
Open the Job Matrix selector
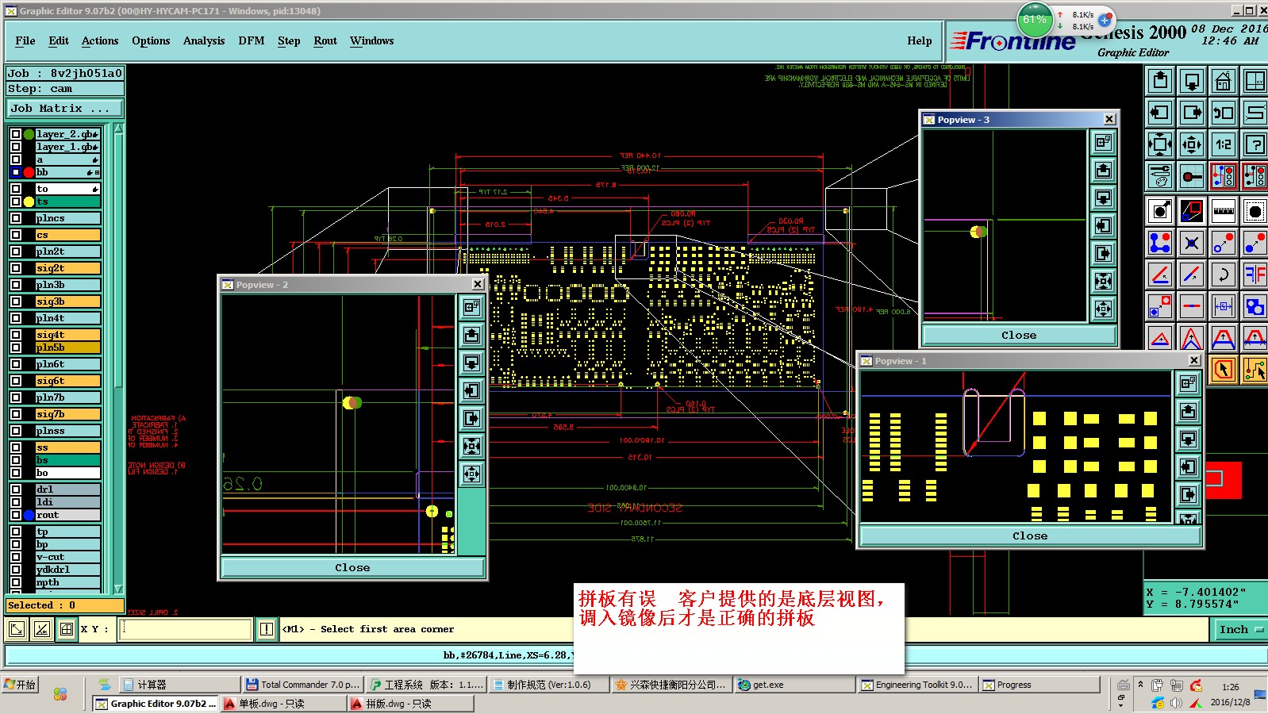[65, 109]
